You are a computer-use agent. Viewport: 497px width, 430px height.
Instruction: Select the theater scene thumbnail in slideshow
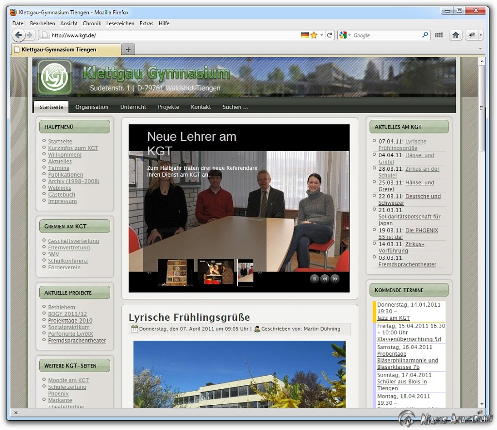pos(215,272)
